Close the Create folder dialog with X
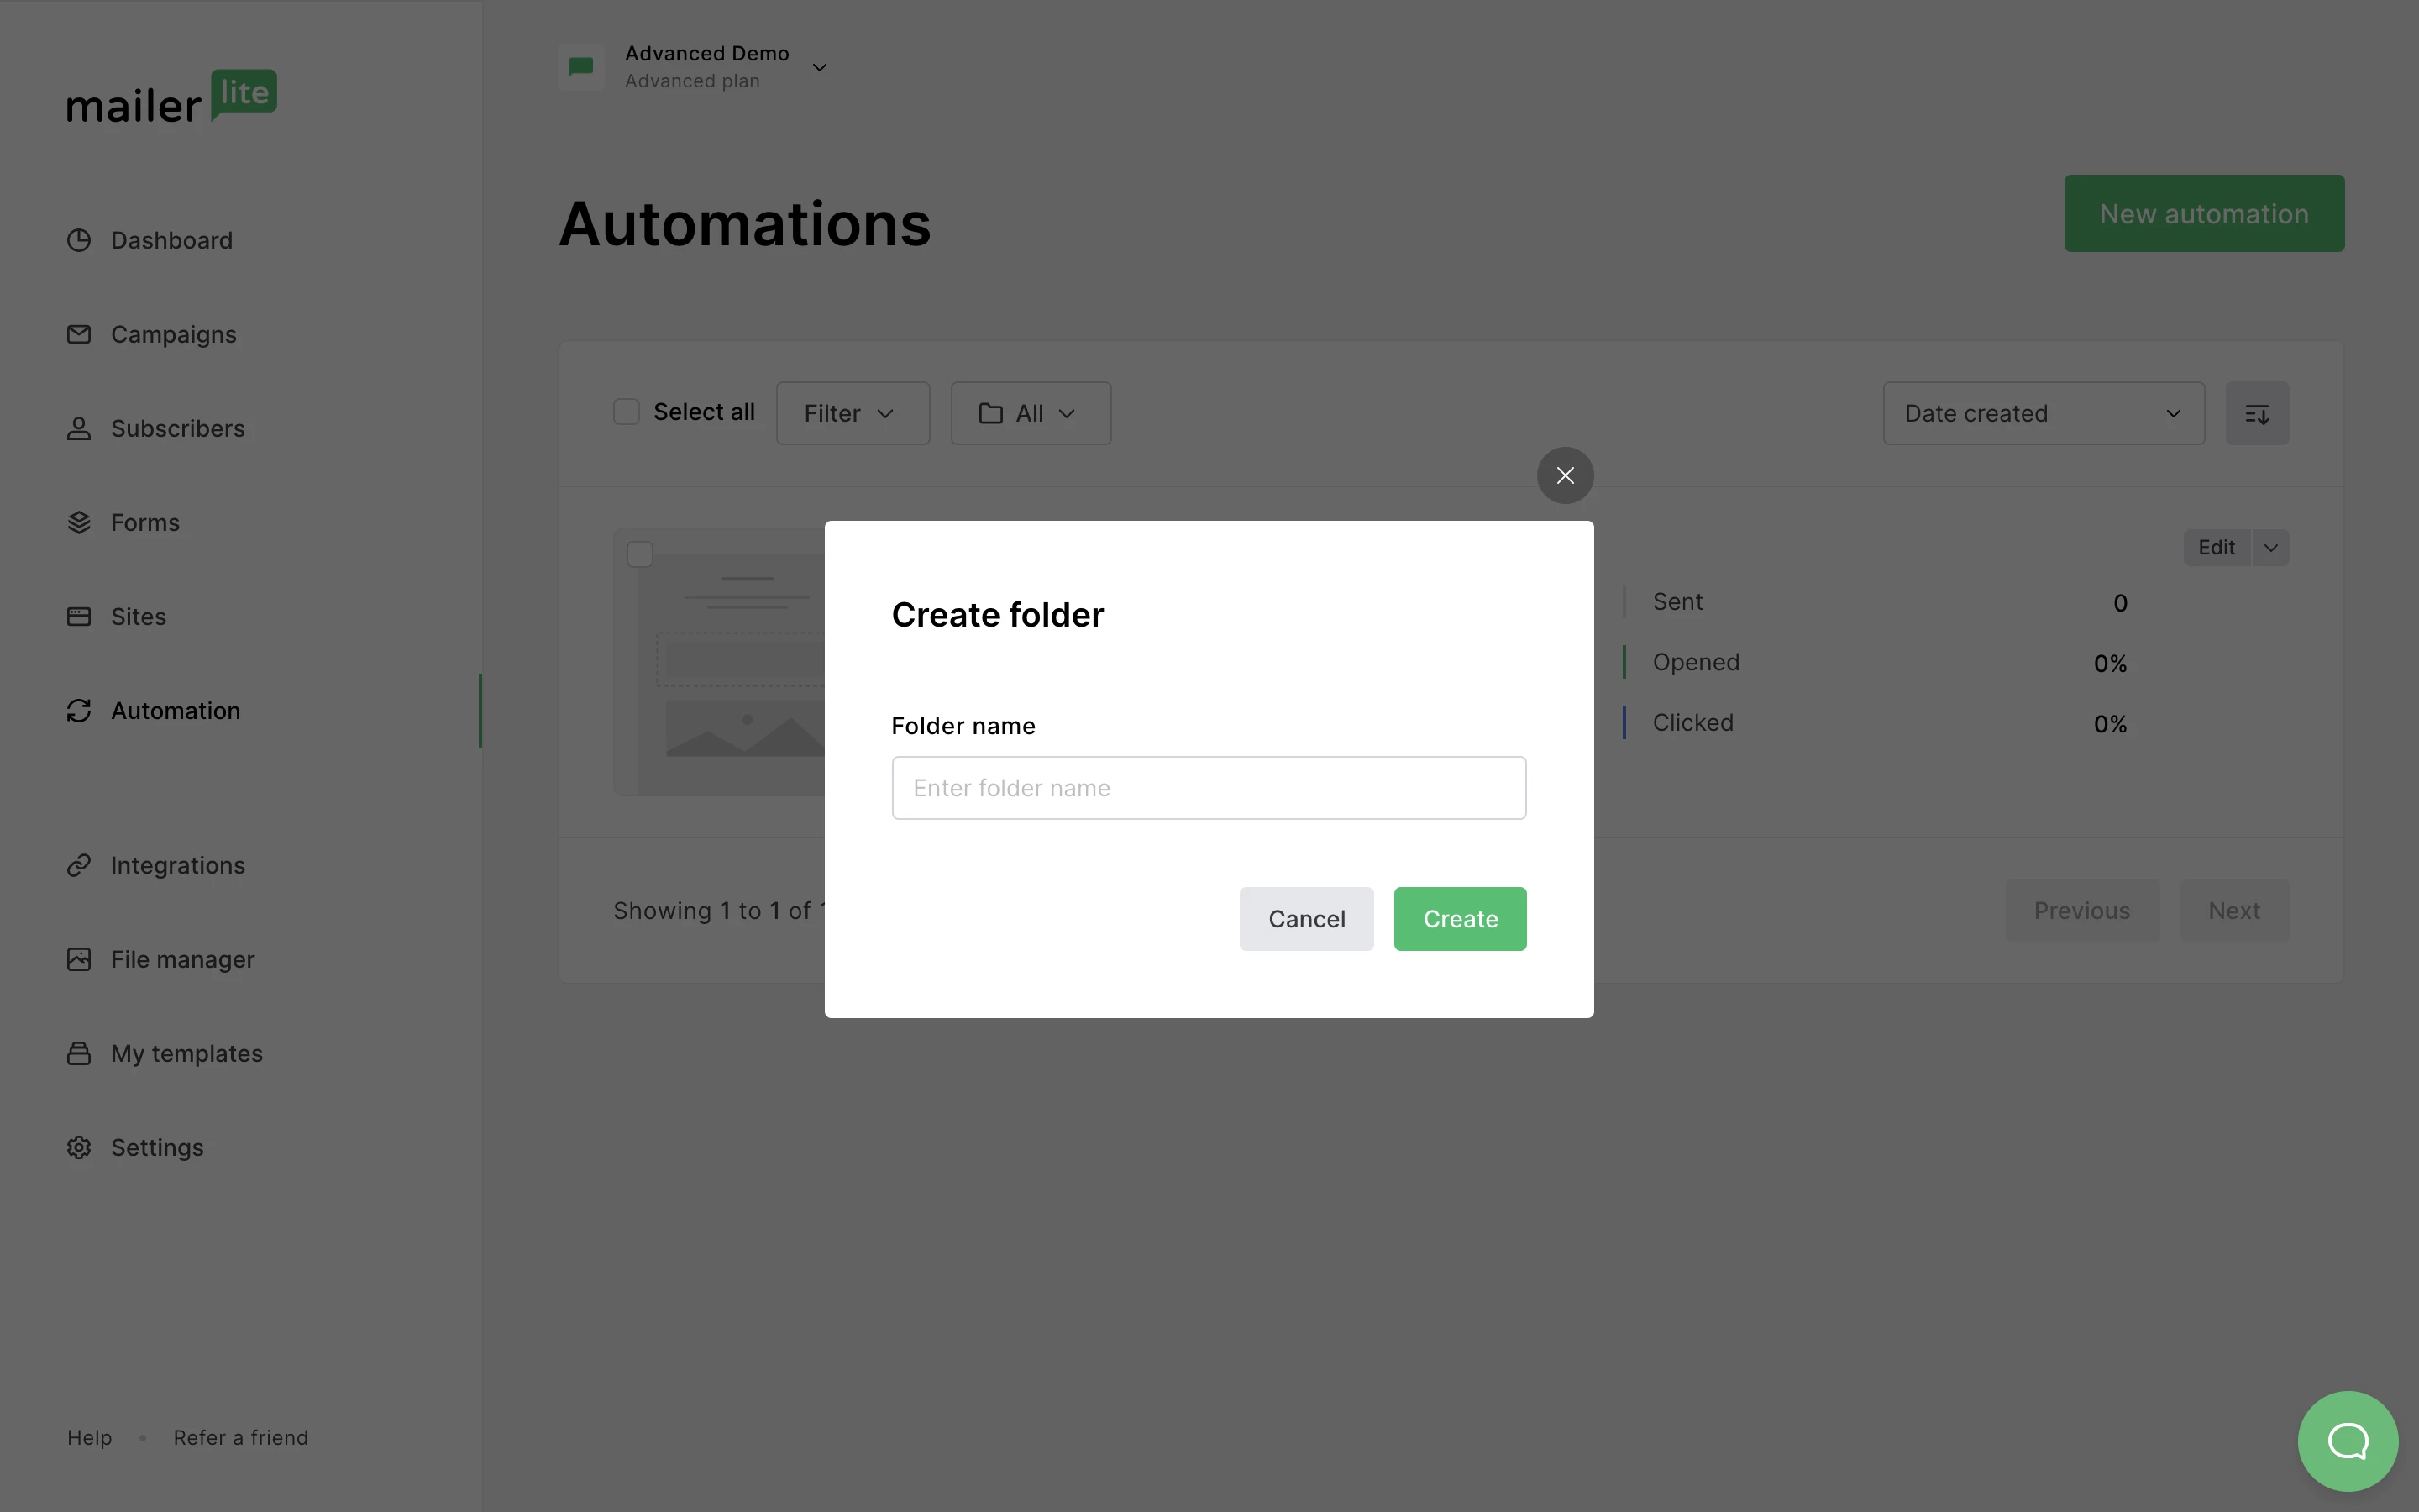The image size is (2419, 1512). [1566, 475]
